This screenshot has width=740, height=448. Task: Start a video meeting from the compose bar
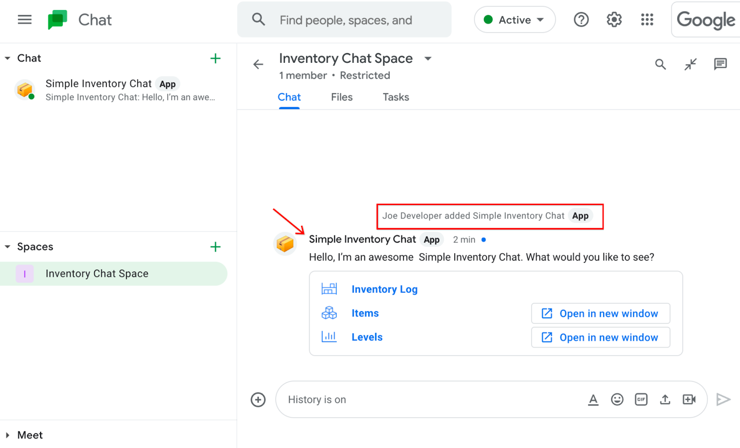click(x=689, y=399)
